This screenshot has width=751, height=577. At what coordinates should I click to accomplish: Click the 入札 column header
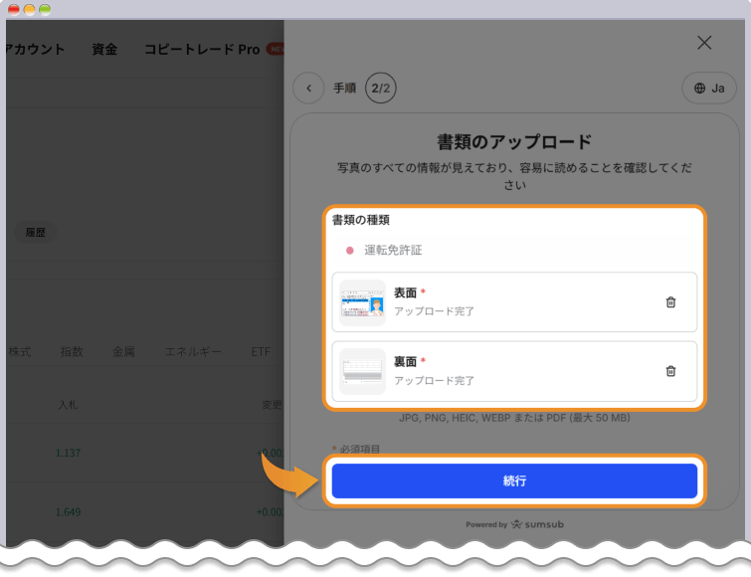[x=68, y=405]
